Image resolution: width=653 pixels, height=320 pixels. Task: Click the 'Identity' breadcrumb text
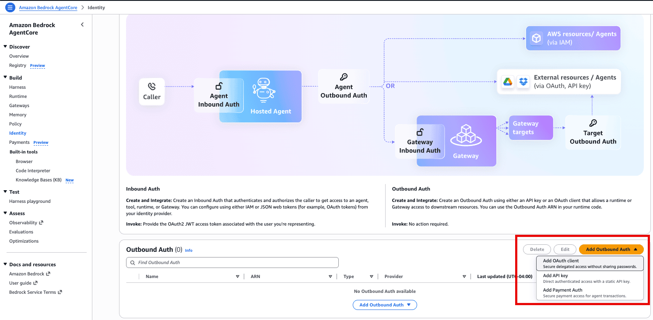(96, 7)
